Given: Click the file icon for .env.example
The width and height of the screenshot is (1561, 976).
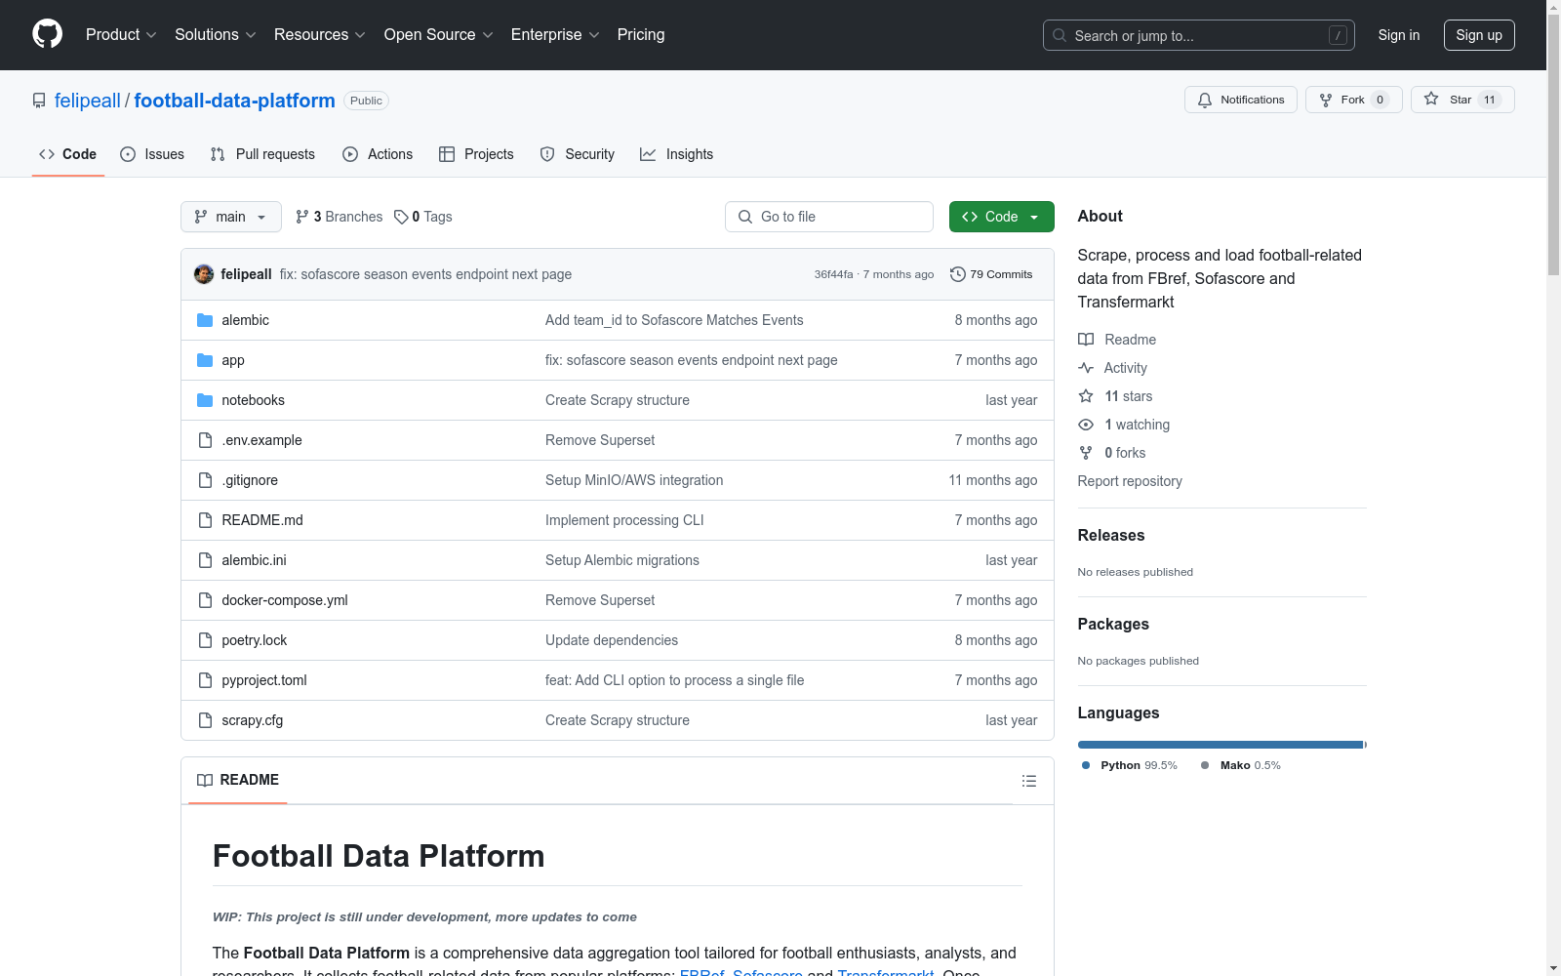Looking at the screenshot, I should click(205, 440).
